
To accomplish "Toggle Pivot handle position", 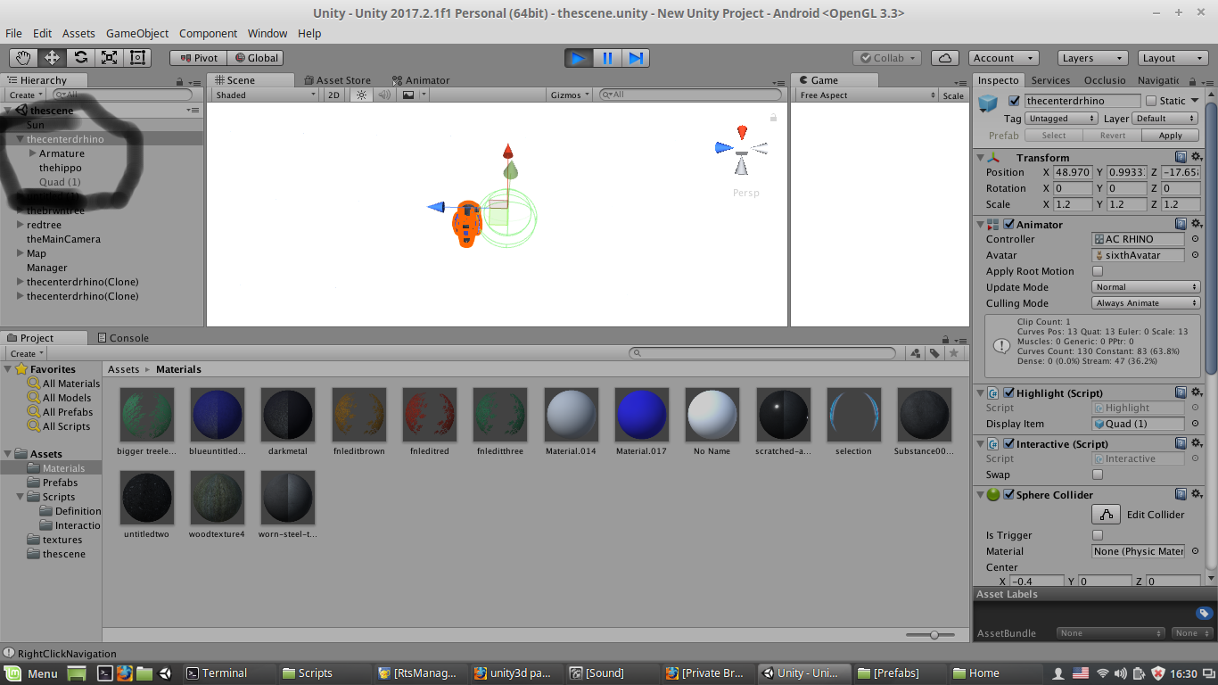I will point(198,58).
